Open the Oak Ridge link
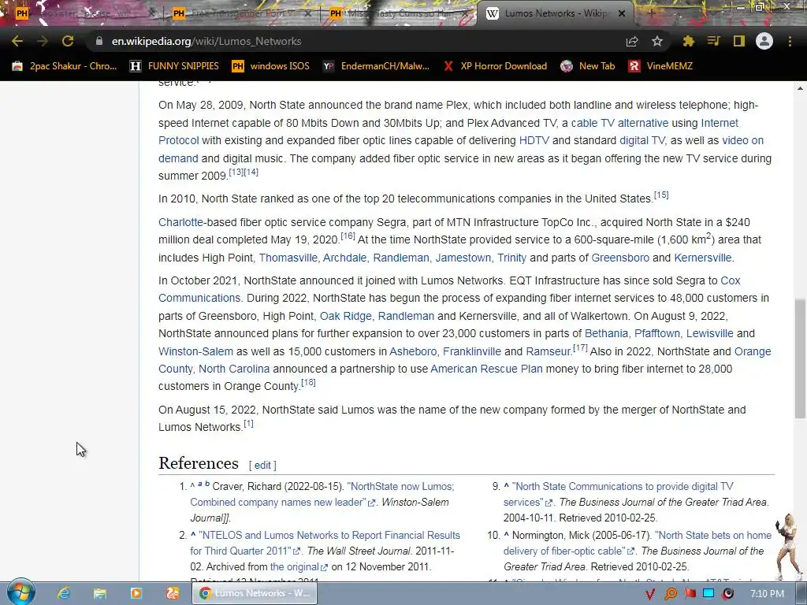This screenshot has width=807, height=605. 346,316
